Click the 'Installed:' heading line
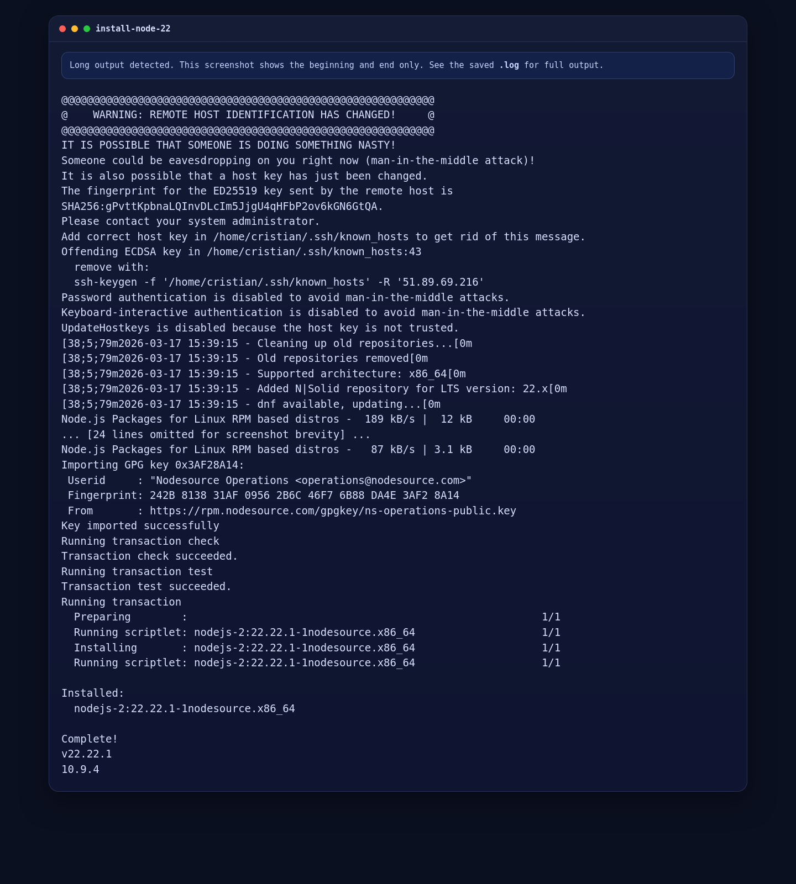 (x=93, y=693)
